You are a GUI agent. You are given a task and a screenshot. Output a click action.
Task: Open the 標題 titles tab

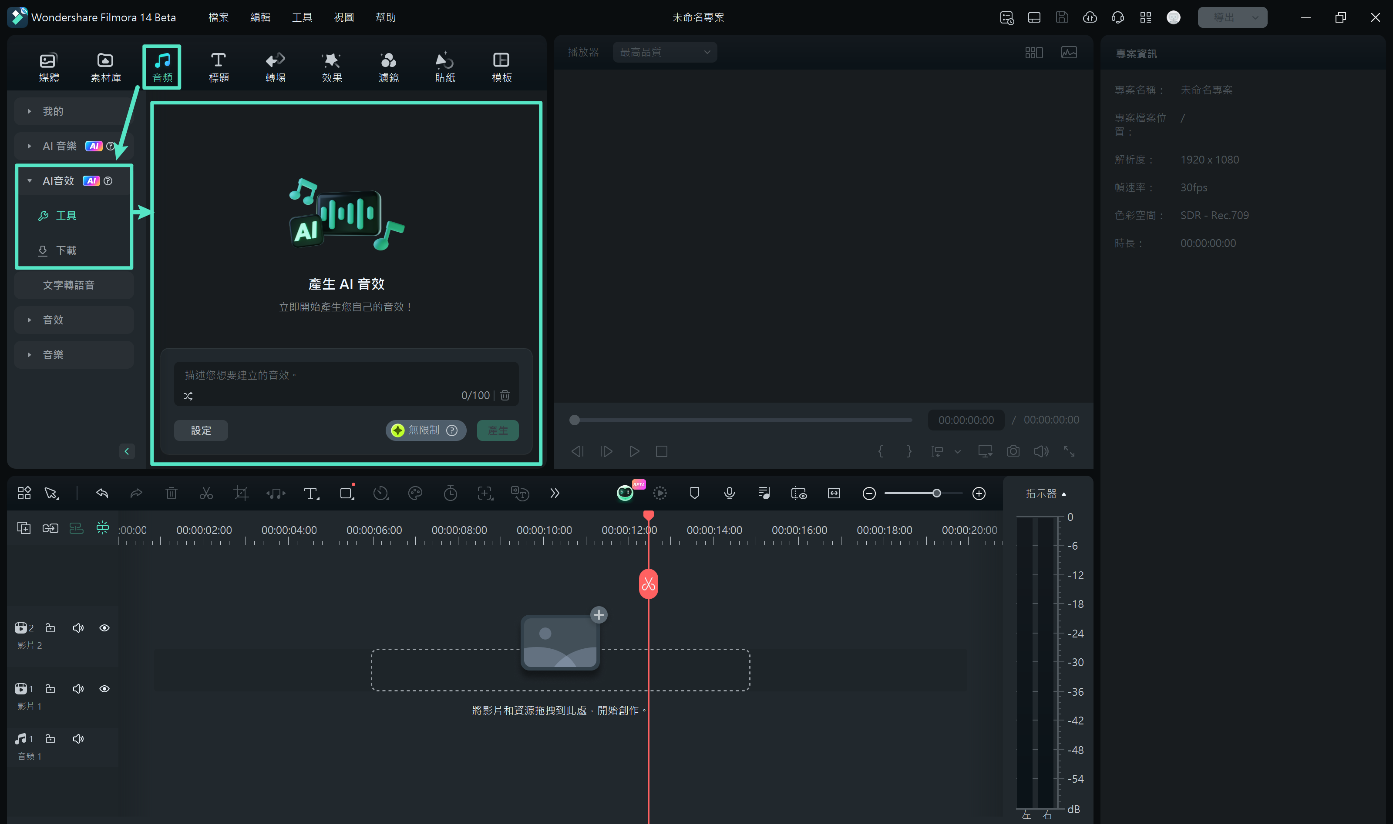click(219, 67)
